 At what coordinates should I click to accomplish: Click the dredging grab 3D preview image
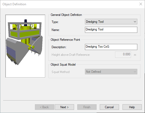tap(25, 46)
